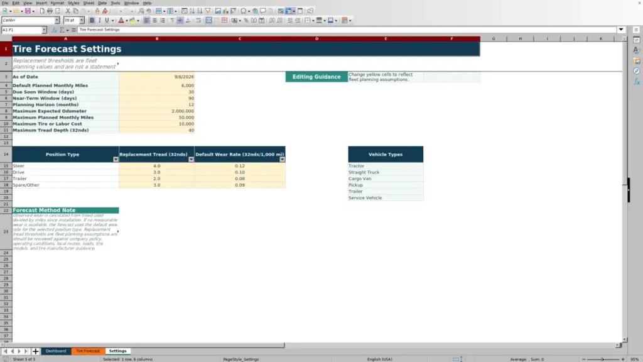Open Replacement Tread filter dropdown

tap(191, 159)
